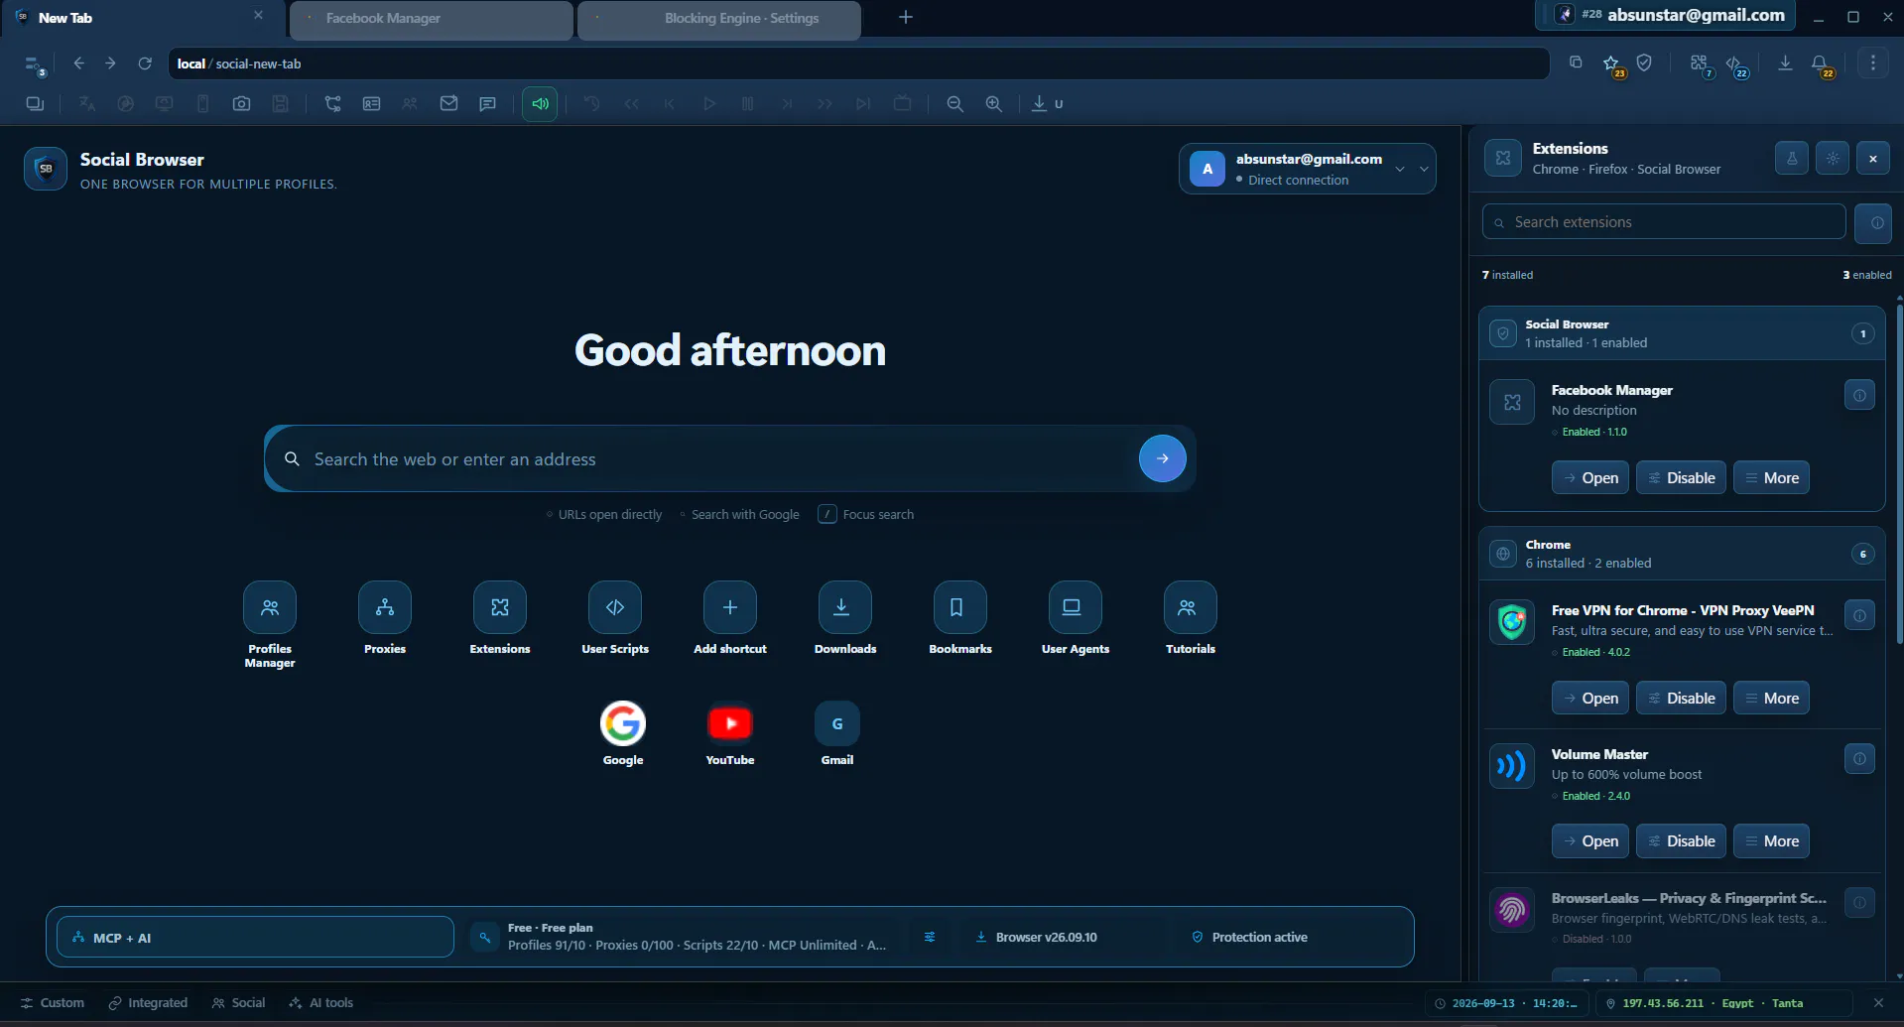Open the Profiles Manager shortcut icon
This screenshot has height=1027, width=1904.
pos(270,607)
